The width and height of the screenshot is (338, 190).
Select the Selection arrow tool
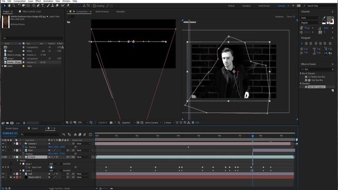tap(5, 6)
